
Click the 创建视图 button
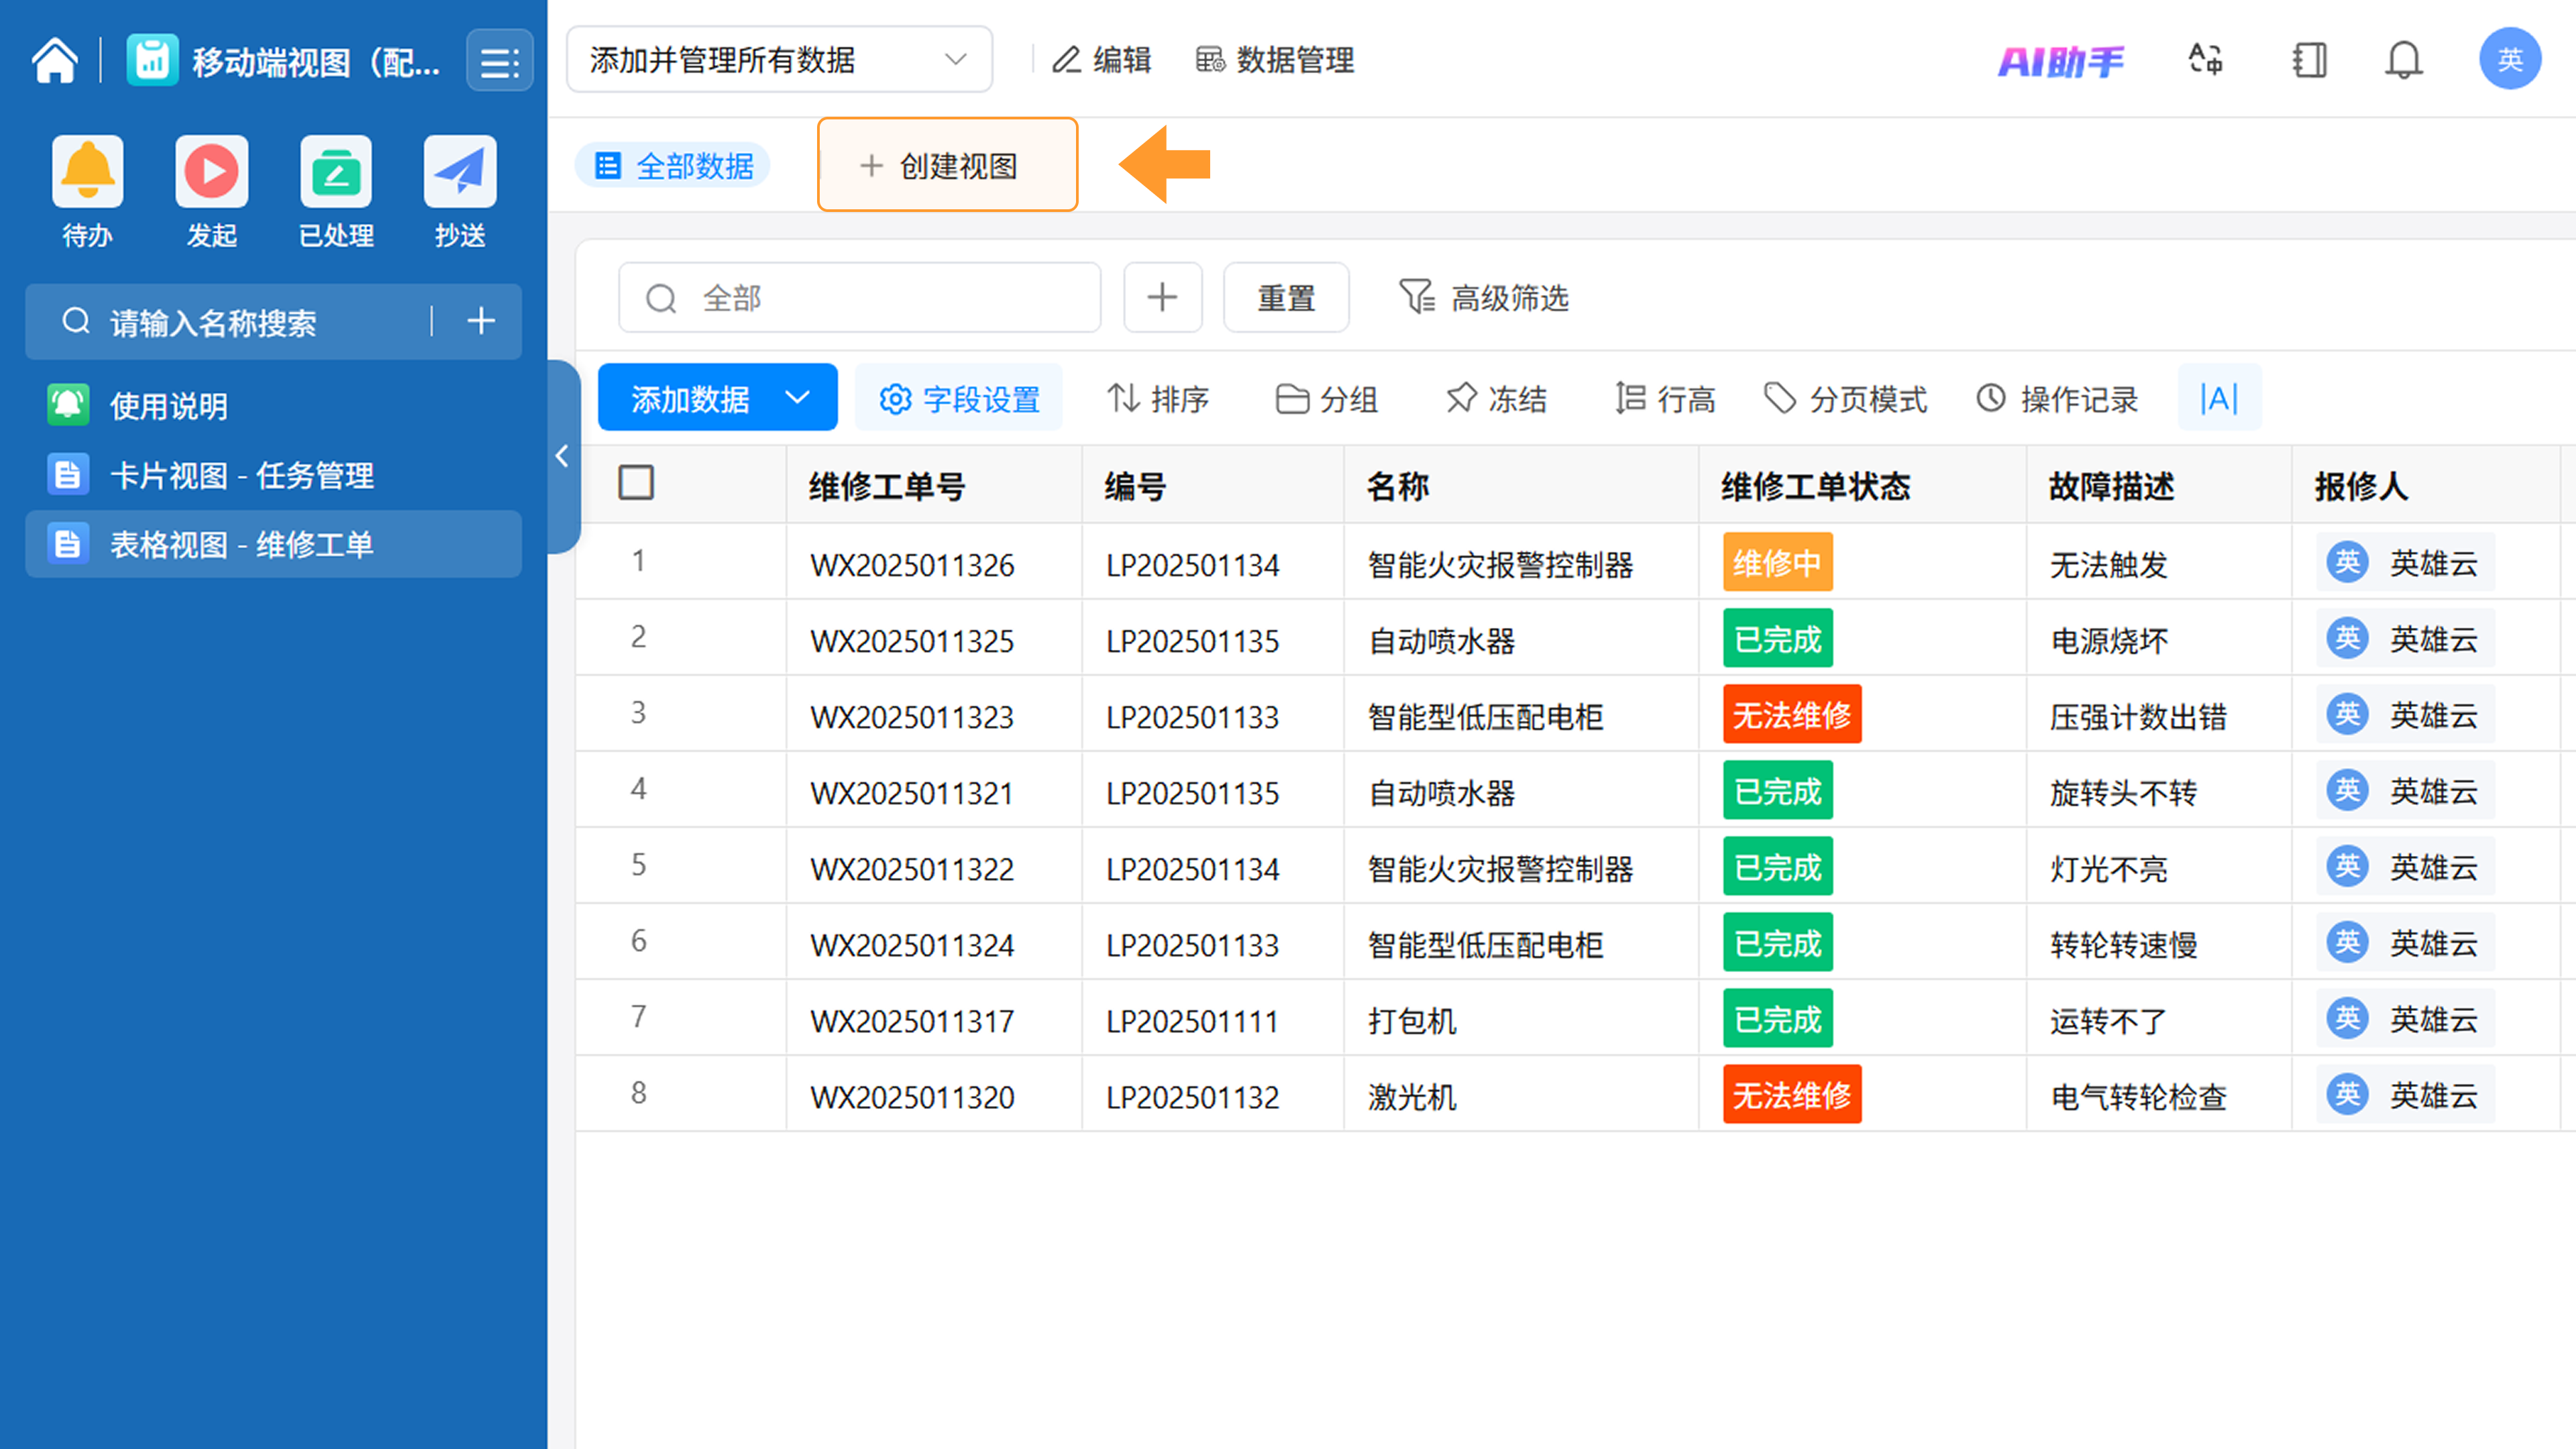point(947,166)
